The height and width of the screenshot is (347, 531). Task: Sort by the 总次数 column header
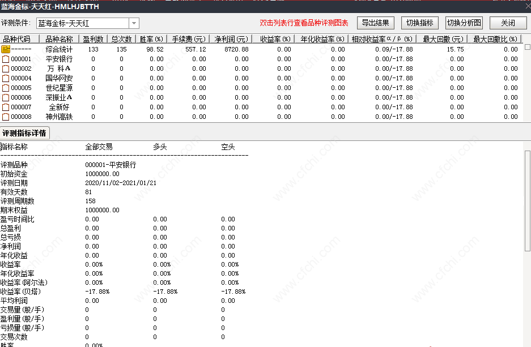pyautogui.click(x=122, y=39)
